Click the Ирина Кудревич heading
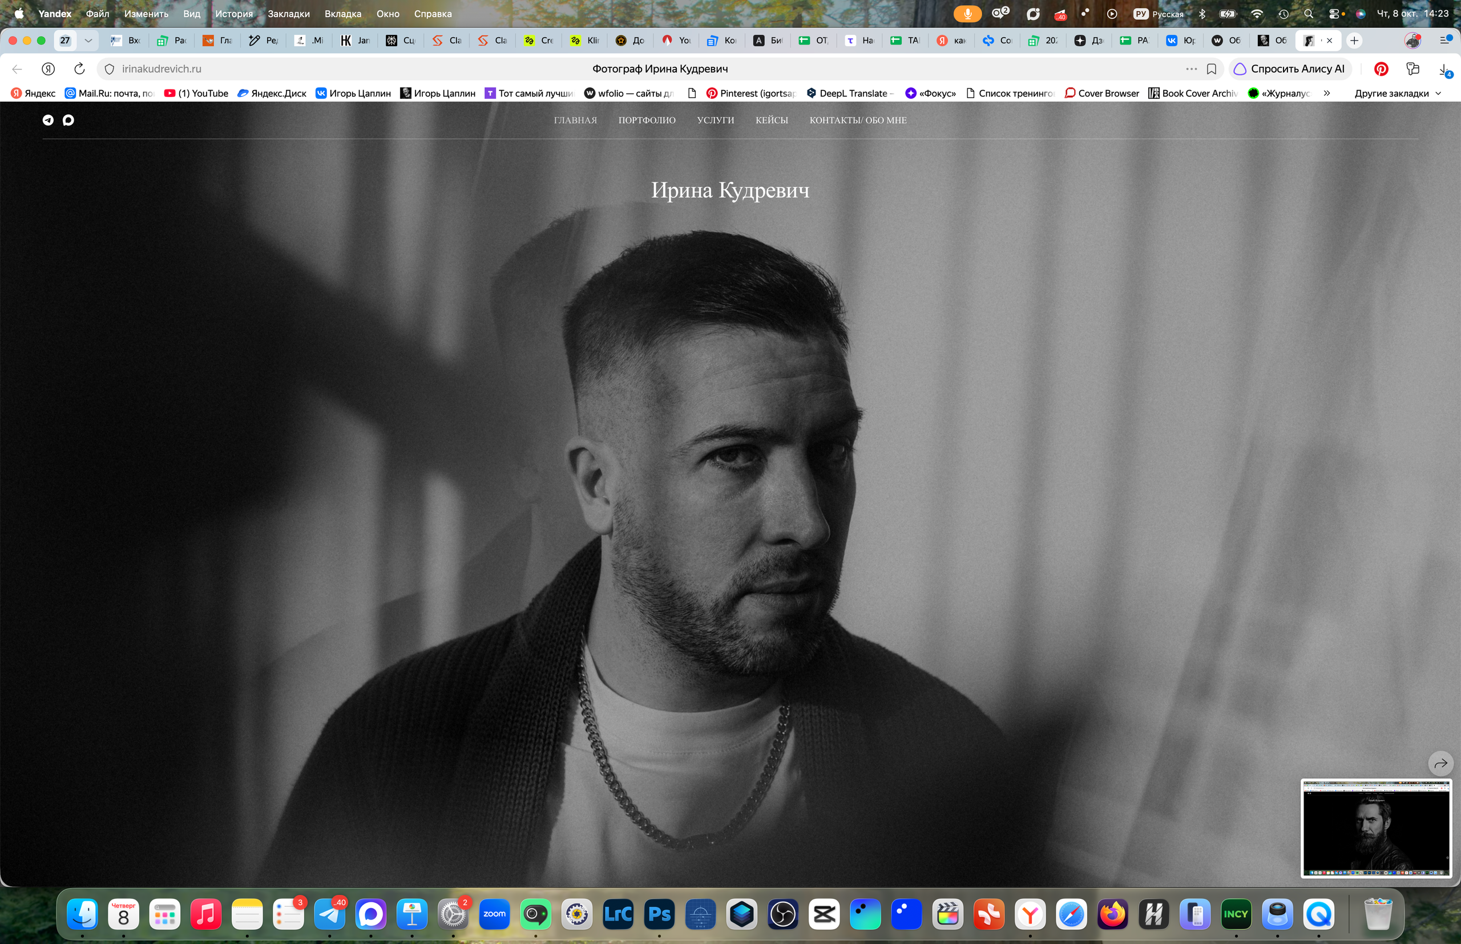 pyautogui.click(x=730, y=191)
